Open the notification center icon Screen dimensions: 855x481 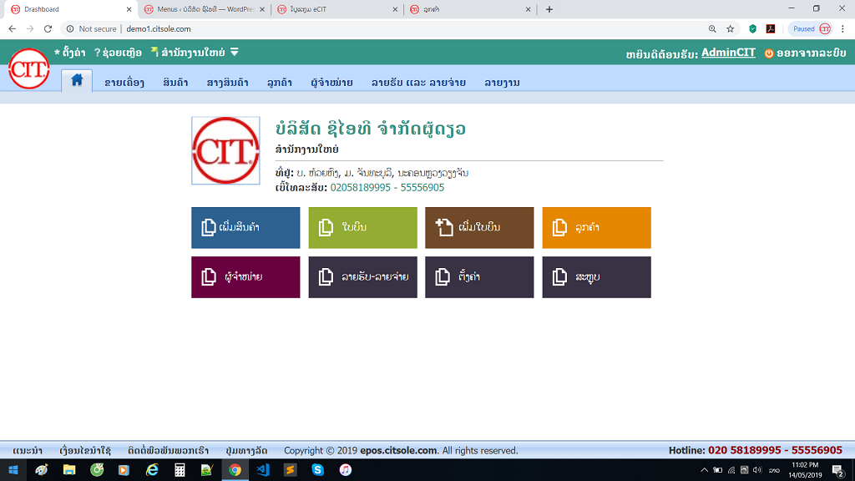pyautogui.click(x=838, y=469)
